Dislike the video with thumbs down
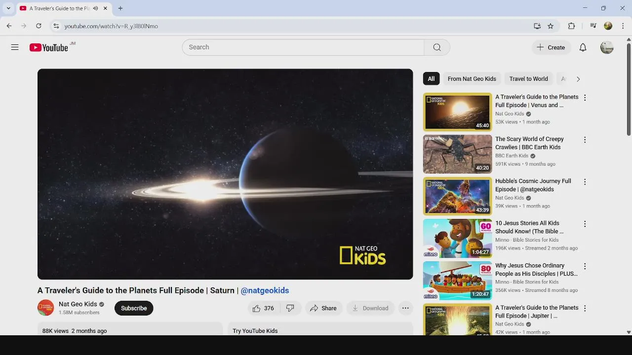Image resolution: width=632 pixels, height=355 pixels. 290,308
